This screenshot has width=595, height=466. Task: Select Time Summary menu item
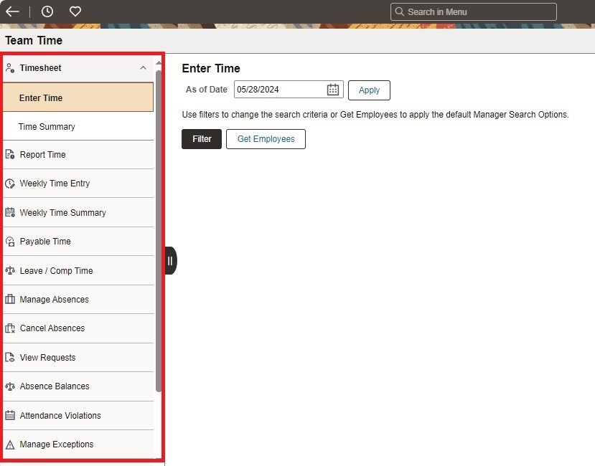click(47, 127)
